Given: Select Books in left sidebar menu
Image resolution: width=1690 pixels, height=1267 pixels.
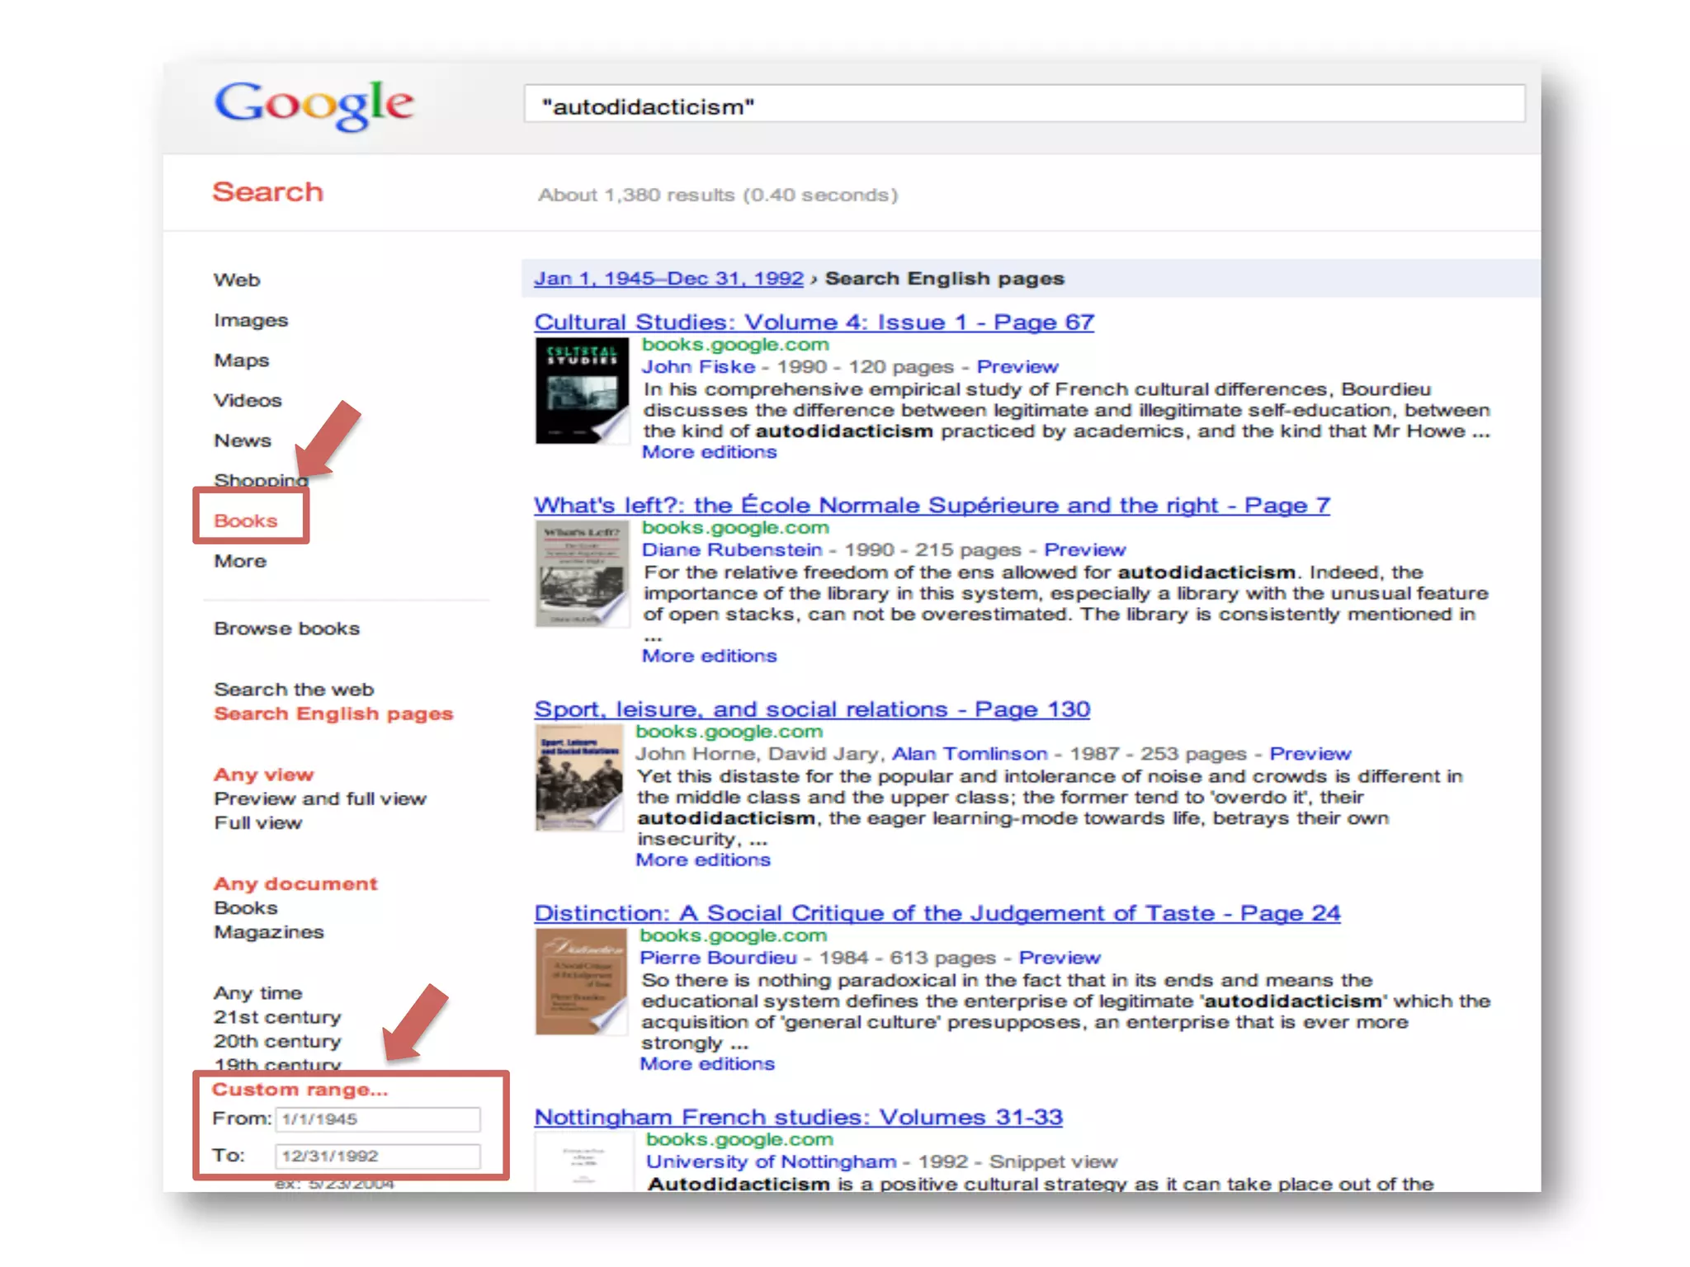Looking at the screenshot, I should (x=245, y=520).
